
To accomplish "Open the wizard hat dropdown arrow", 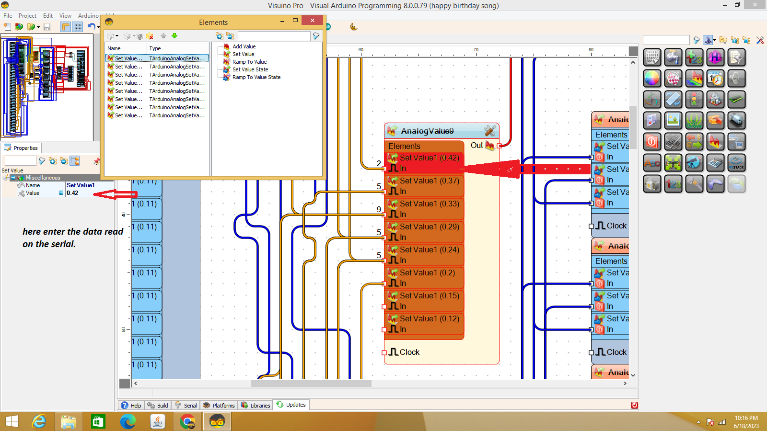I will 715,40.
